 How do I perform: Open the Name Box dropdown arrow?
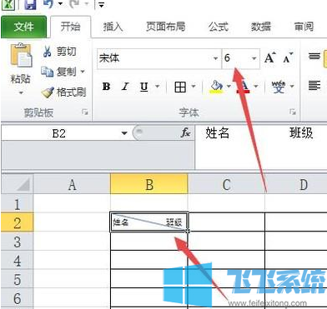click(x=124, y=133)
